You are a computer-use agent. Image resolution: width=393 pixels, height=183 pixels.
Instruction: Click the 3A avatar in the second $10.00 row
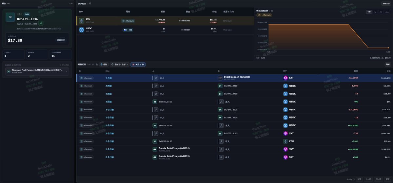pos(220,118)
